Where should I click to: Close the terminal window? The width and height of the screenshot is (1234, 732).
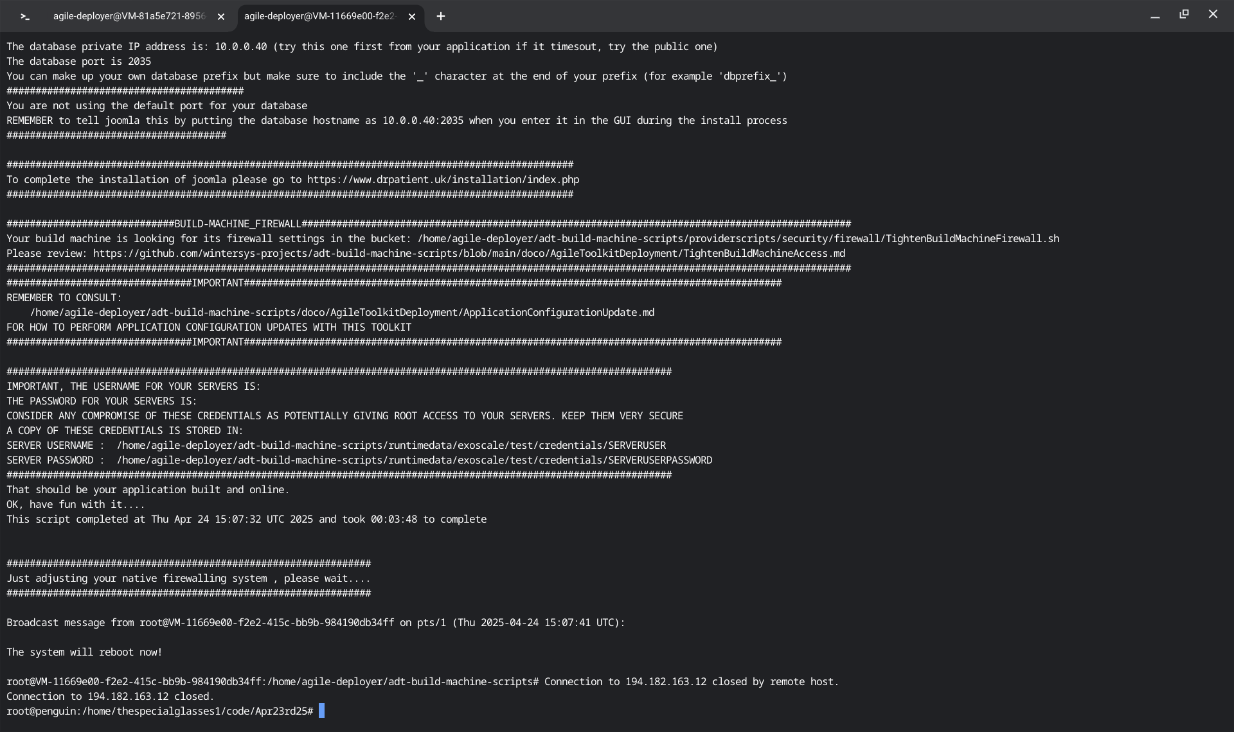coord(1213,14)
